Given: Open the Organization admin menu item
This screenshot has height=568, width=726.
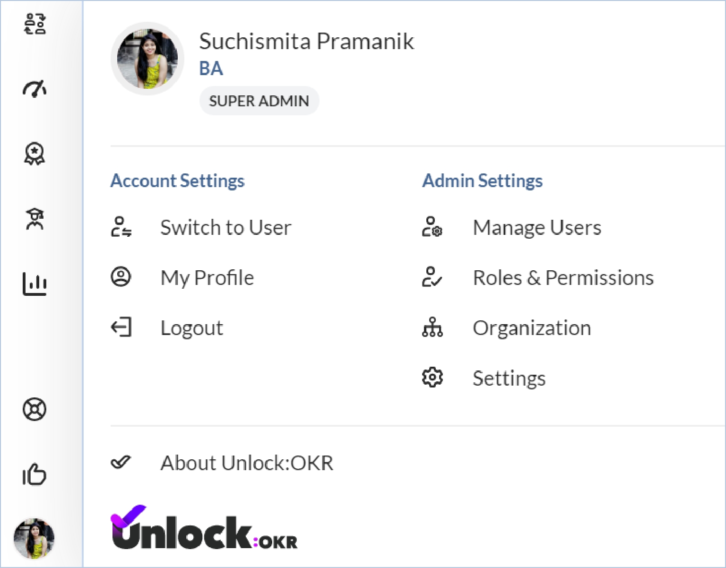Looking at the screenshot, I should coord(532,327).
